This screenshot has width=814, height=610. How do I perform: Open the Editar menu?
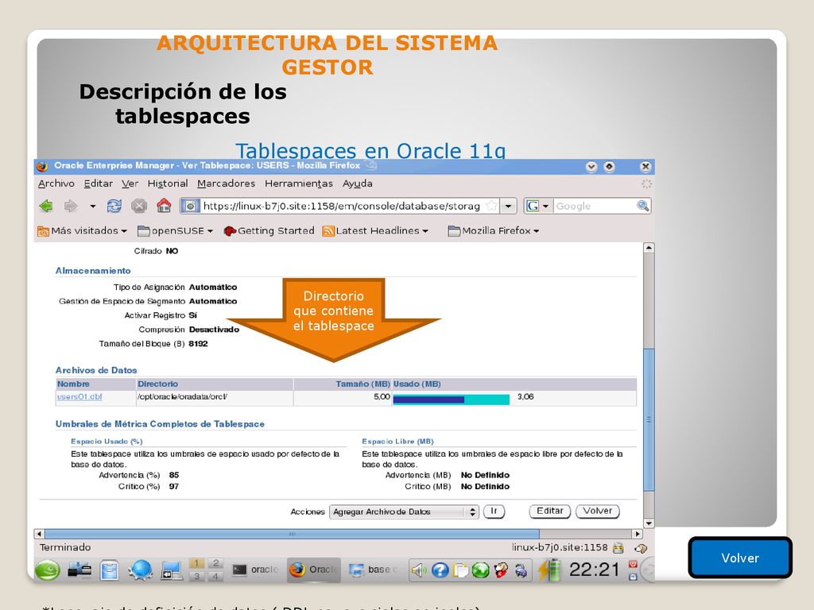pyautogui.click(x=98, y=183)
